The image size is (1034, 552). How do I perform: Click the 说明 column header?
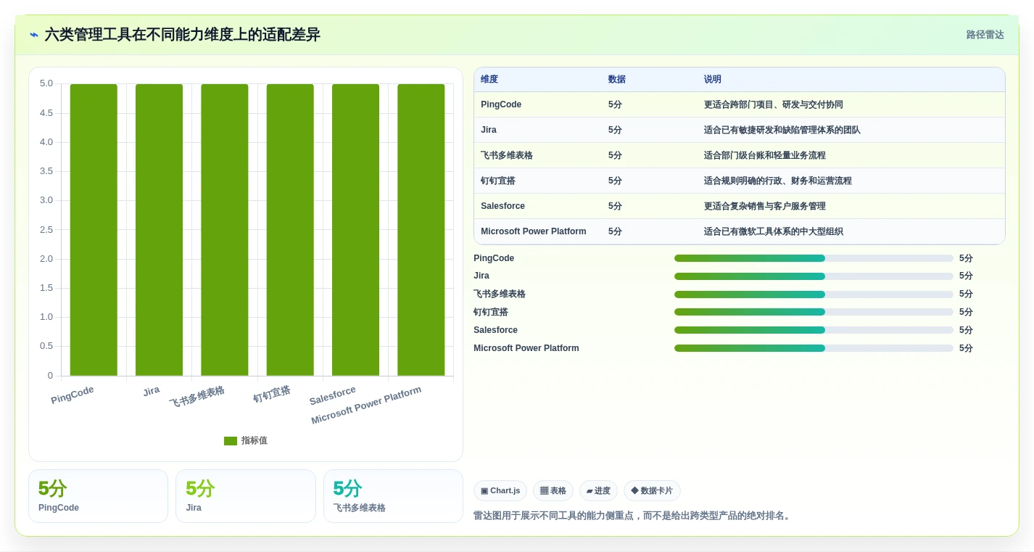pyautogui.click(x=713, y=80)
